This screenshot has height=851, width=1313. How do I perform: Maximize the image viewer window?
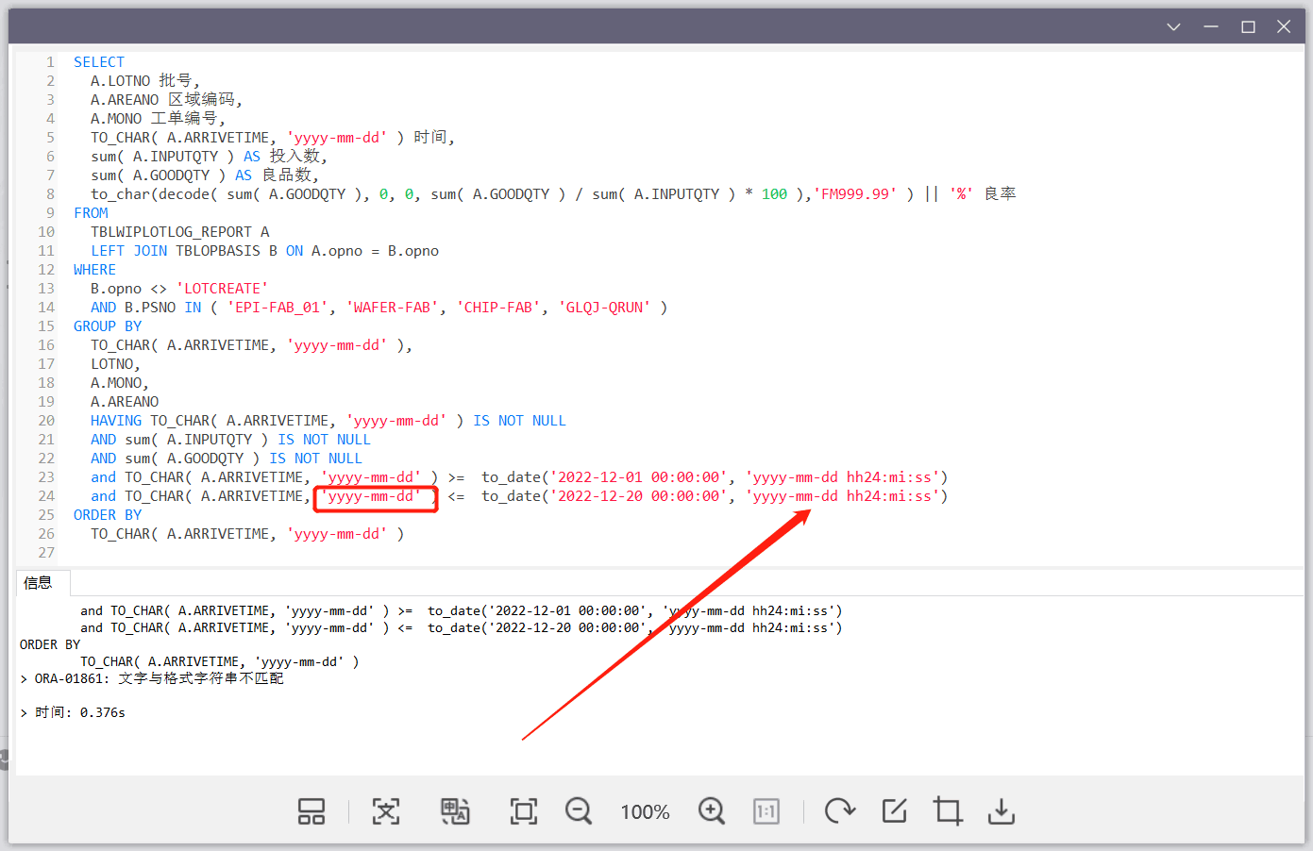click(x=1248, y=26)
